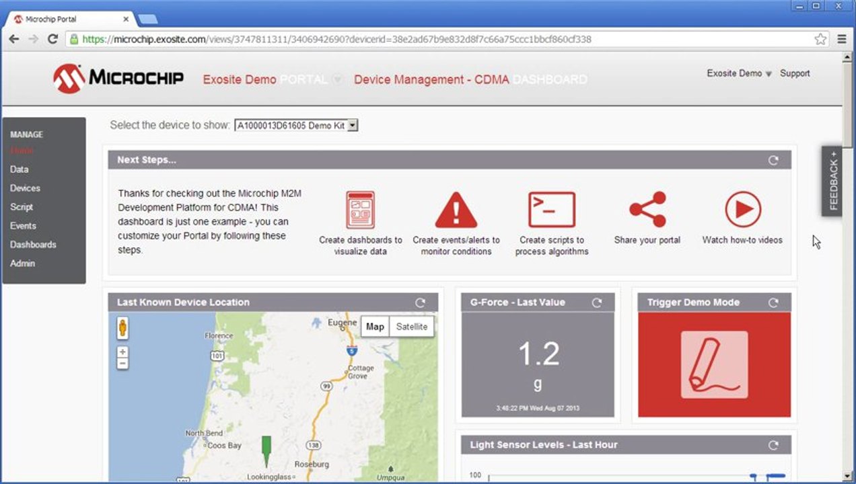Screen dimensions: 856x484
Task: Open the portal switcher dropdown arrow
Action: pos(338,79)
